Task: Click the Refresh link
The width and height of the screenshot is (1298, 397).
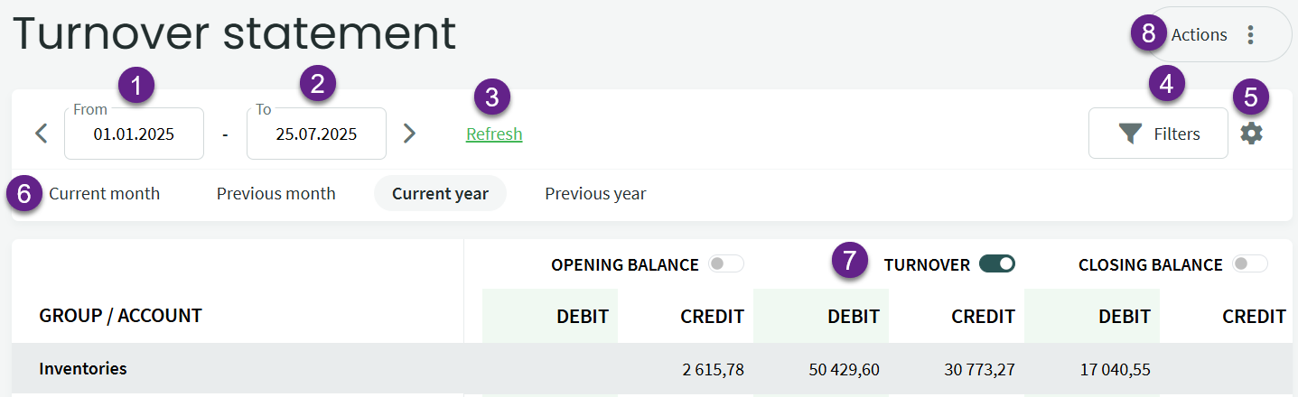Action: coord(494,134)
